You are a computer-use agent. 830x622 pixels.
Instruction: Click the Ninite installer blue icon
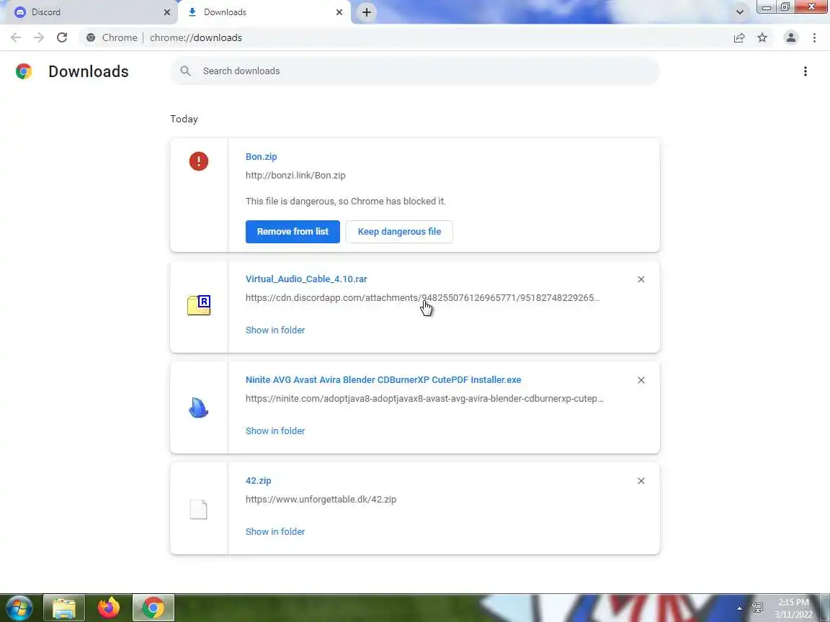[x=199, y=407]
